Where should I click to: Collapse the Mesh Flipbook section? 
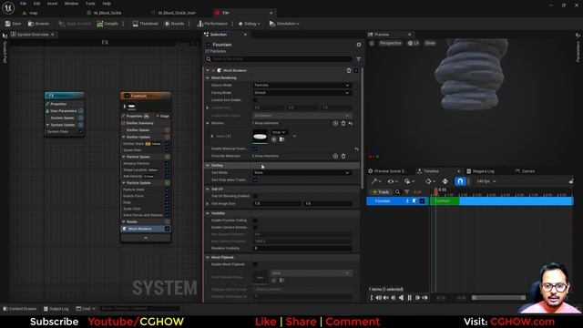click(x=208, y=257)
